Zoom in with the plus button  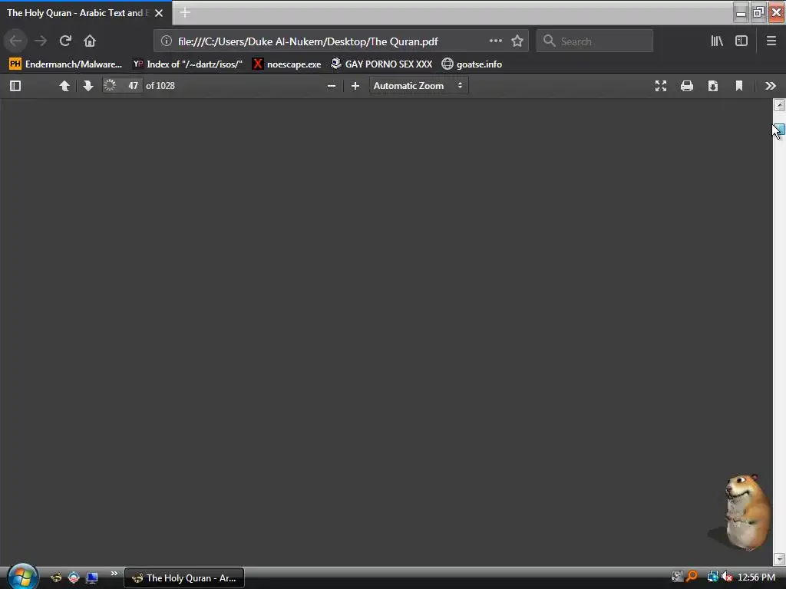coord(355,86)
